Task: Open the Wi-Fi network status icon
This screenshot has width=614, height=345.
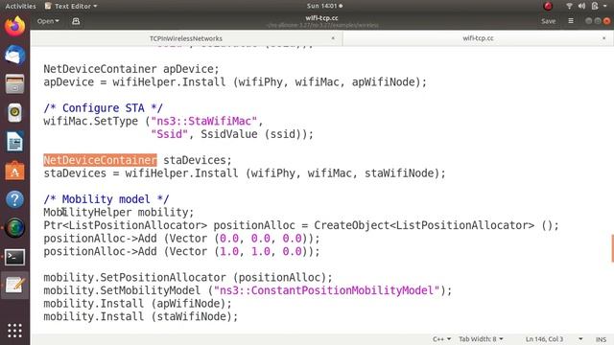Action: [569, 6]
